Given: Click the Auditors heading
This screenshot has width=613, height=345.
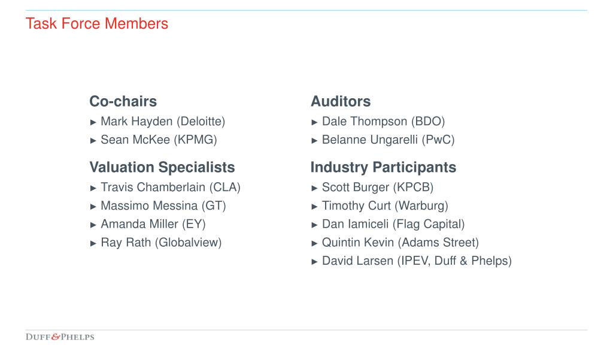Looking at the screenshot, I should (341, 101).
